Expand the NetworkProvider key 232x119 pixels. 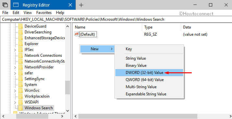point(15,67)
